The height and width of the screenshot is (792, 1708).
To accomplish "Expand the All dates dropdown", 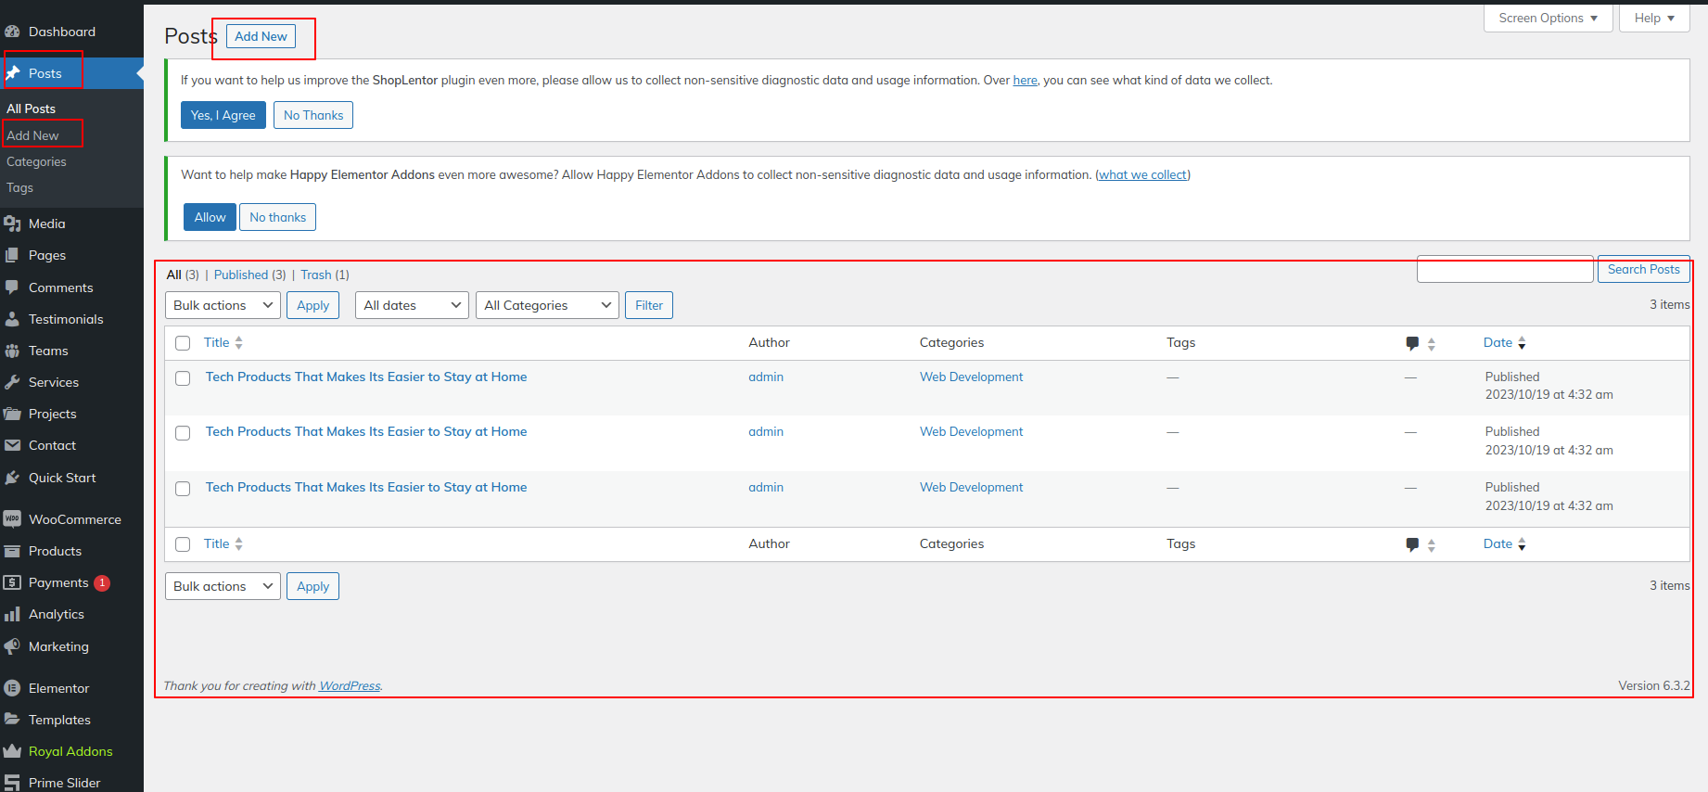I will pos(412,305).
